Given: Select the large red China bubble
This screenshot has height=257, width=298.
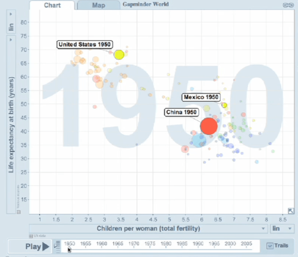Looking at the screenshot, I should point(209,126).
